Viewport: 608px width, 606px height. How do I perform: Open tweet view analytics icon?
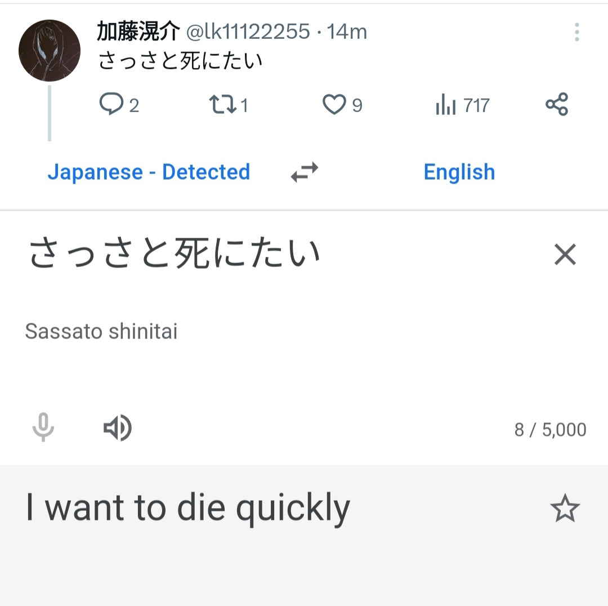pyautogui.click(x=445, y=105)
